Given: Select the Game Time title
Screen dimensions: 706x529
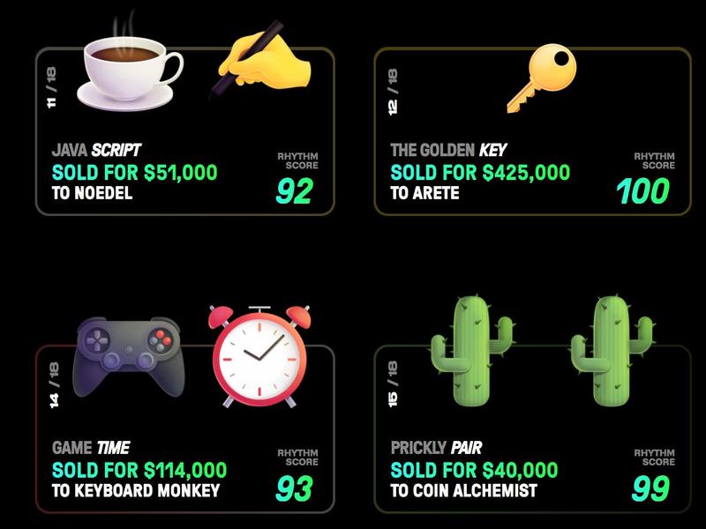Looking at the screenshot, I should click(x=91, y=448).
